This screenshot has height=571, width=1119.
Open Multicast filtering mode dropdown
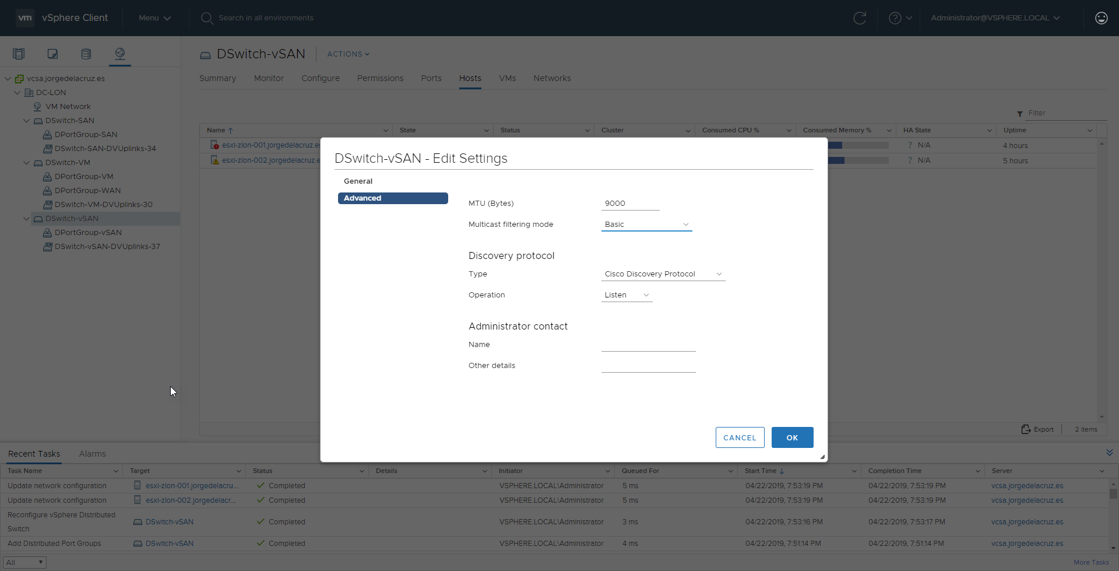coord(646,225)
